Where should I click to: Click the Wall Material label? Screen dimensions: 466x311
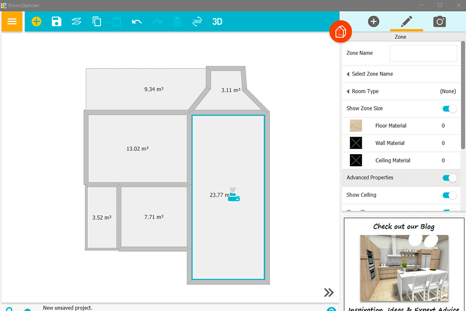[390, 143]
